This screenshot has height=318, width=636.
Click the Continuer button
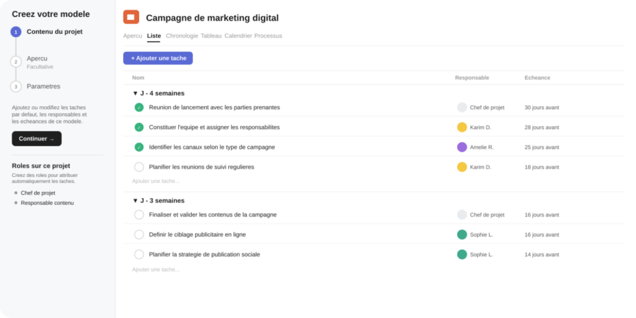coord(37,139)
